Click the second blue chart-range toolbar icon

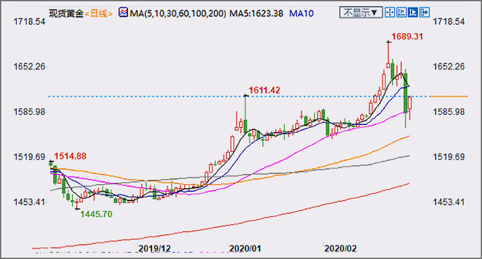click(x=401, y=12)
